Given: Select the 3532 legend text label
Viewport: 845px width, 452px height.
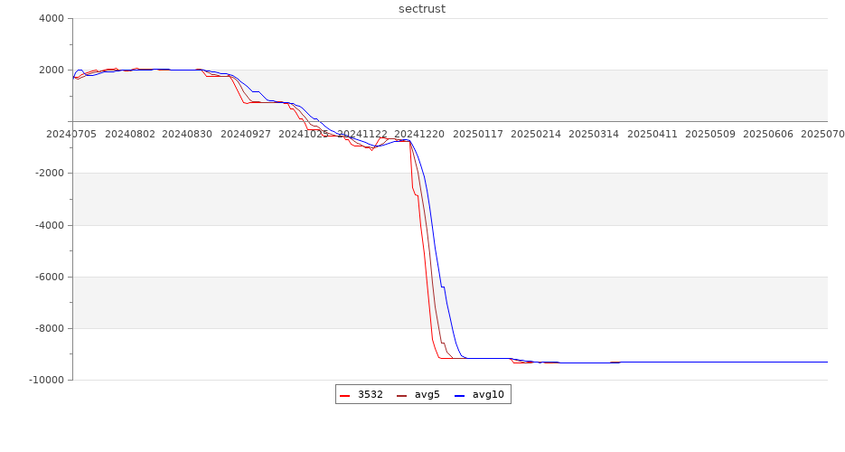Looking at the screenshot, I should pyautogui.click(x=370, y=394).
